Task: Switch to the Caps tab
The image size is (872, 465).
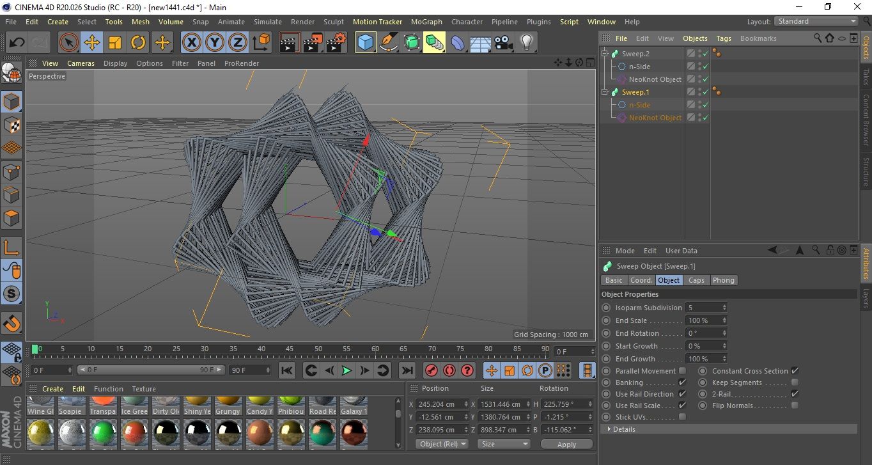Action: pyautogui.click(x=696, y=280)
